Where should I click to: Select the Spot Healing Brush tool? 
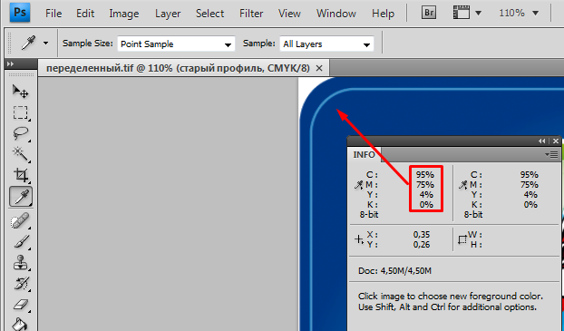(x=21, y=221)
